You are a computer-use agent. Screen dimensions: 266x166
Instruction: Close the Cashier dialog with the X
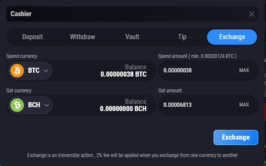(251, 14)
